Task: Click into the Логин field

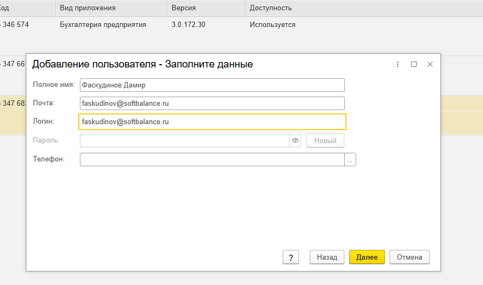Action: [x=212, y=121]
